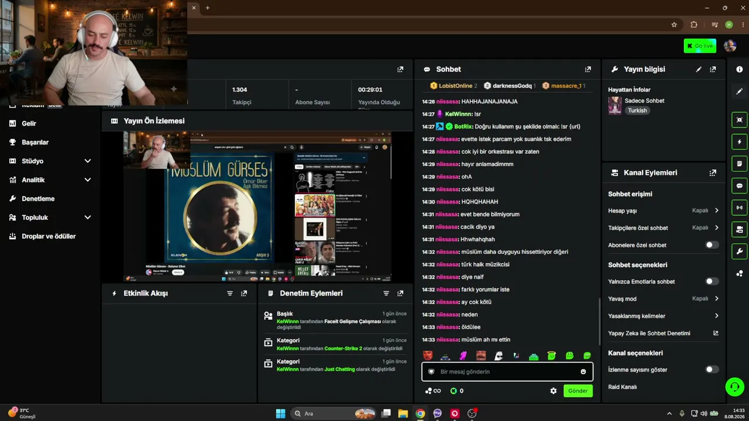Toggle the broadcast signal widget icon
This screenshot has height=421, width=749.
[x=740, y=208]
